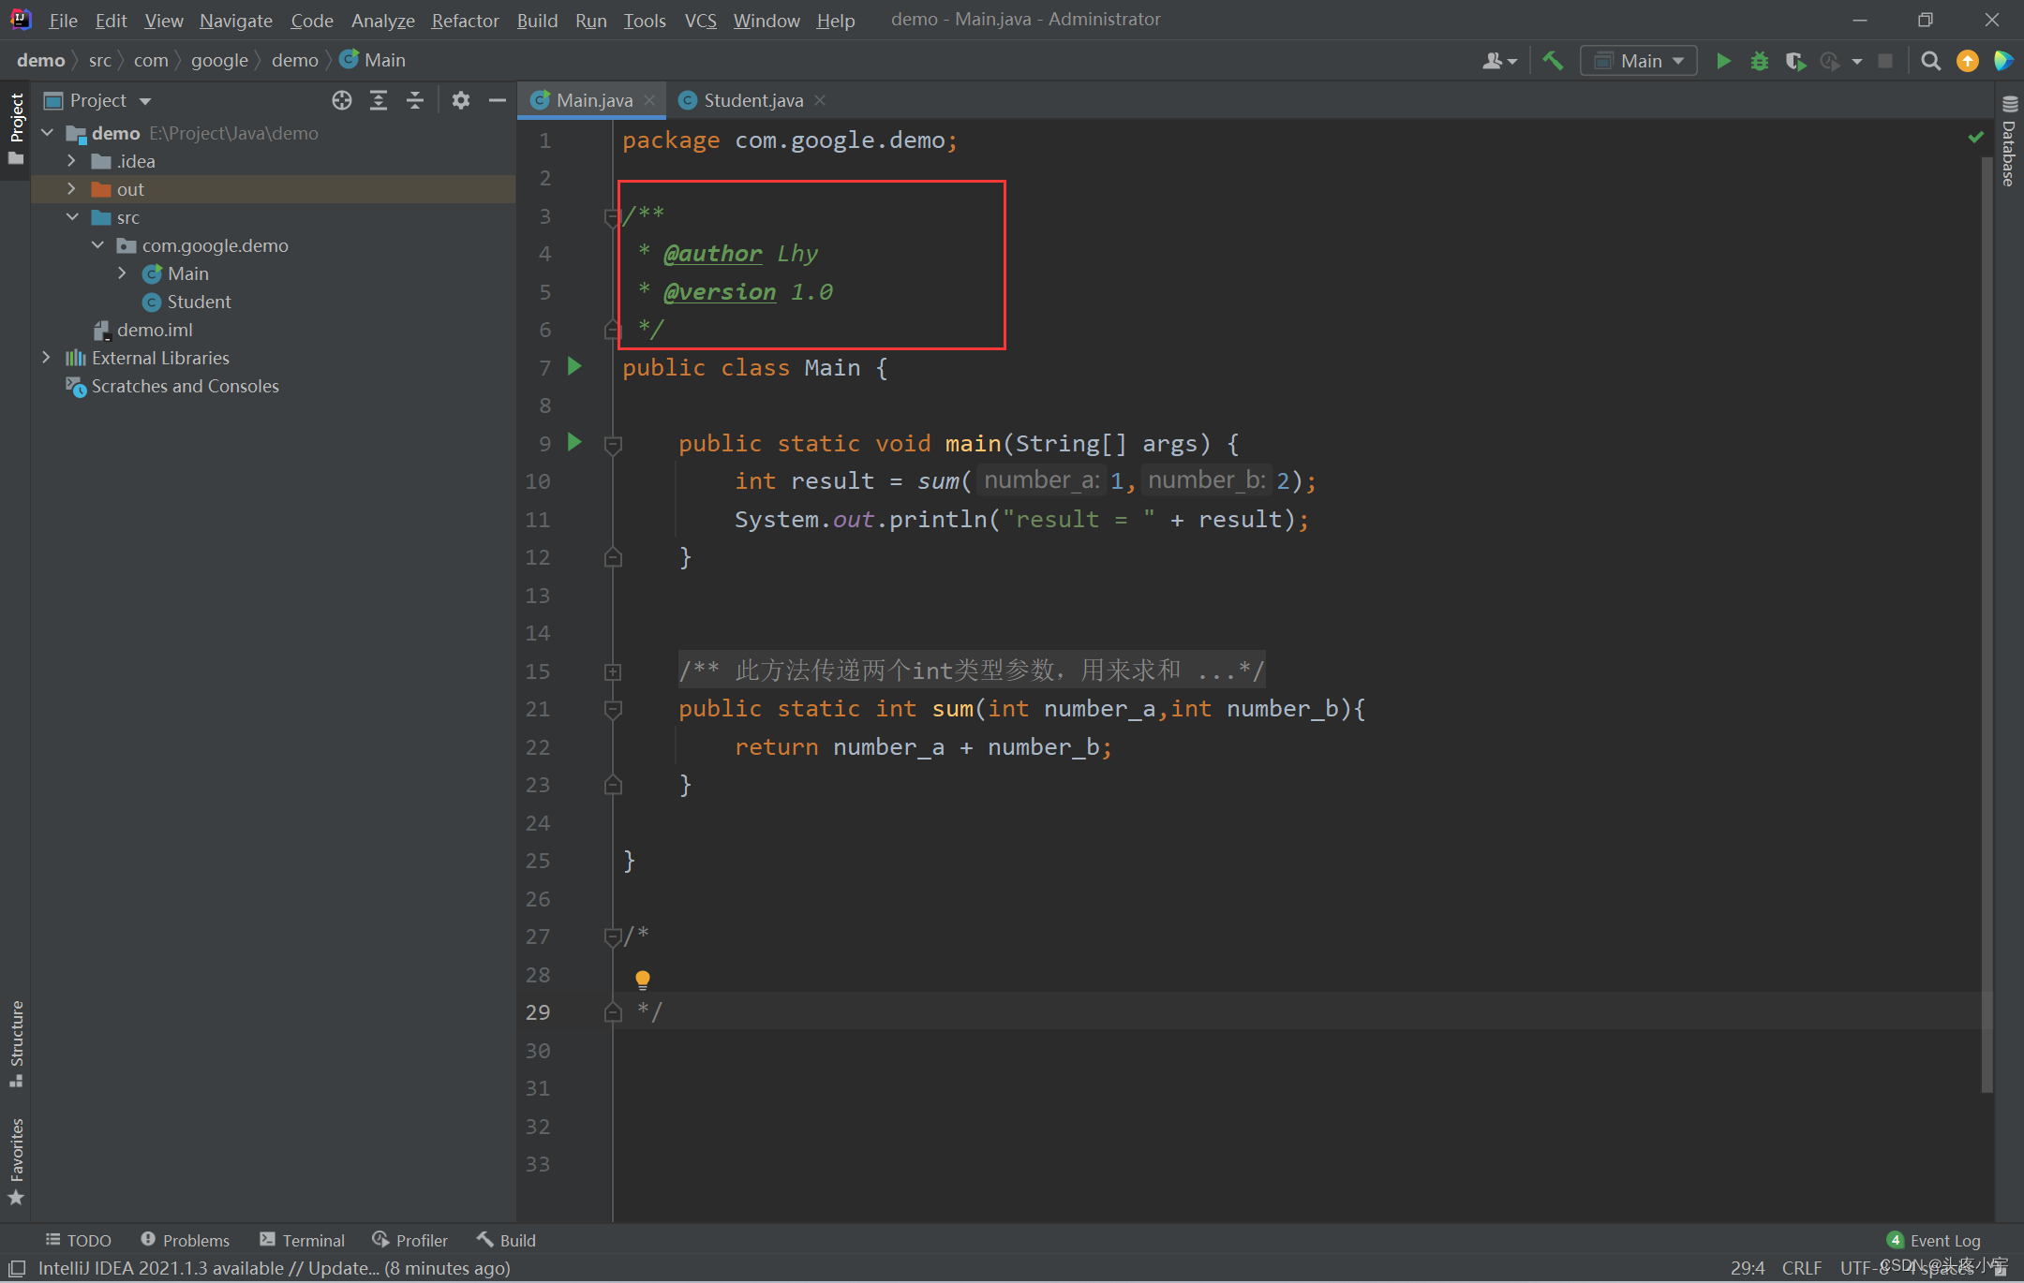Open Search Everywhere magnifier icon

[x=1930, y=61]
